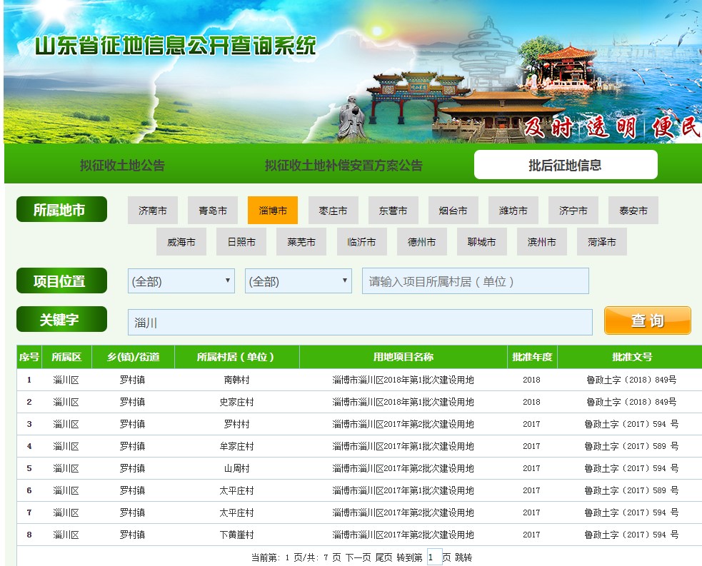Click the 转到第 page number box
Screen dimensions: 702x566
point(434,557)
